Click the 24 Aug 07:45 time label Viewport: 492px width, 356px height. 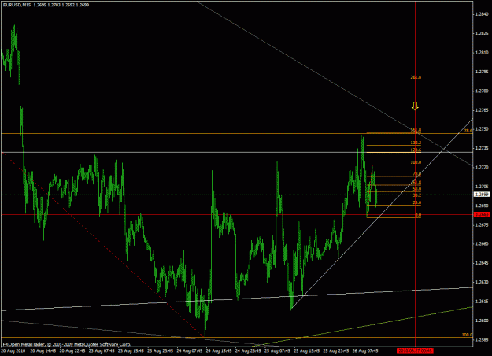(x=190, y=350)
